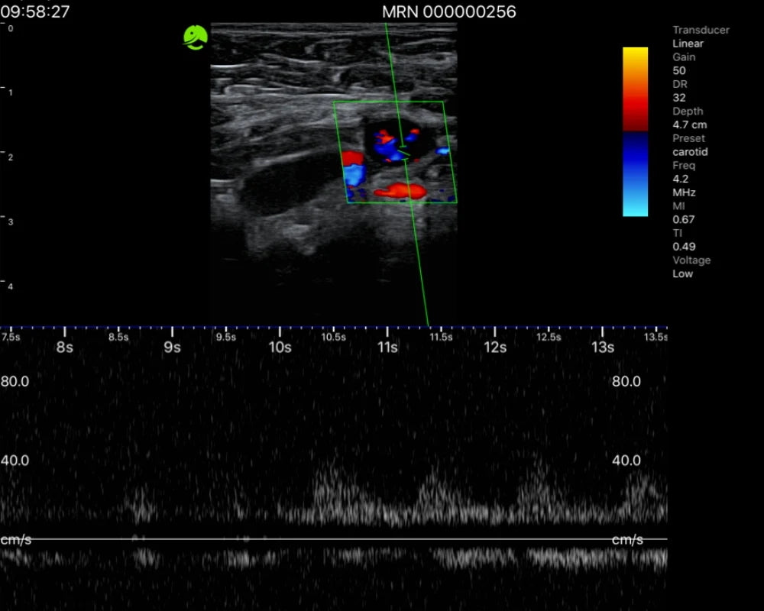Click the color Doppler velocity scale bar

coord(635,131)
